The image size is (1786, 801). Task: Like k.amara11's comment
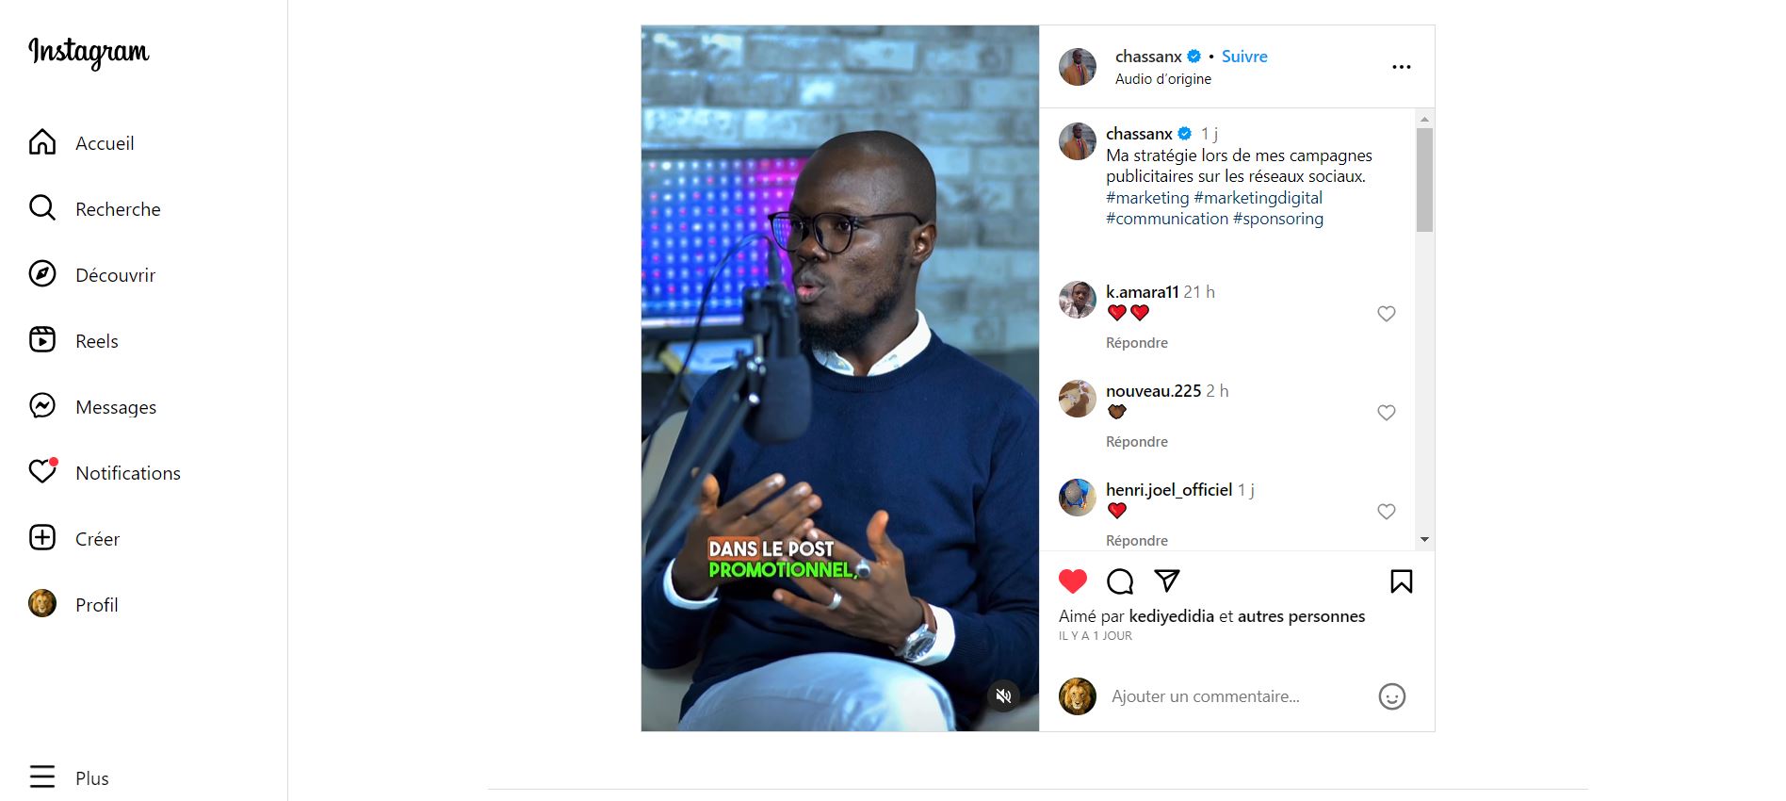(x=1387, y=314)
